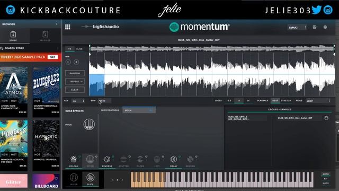Click the Clear button

(75, 90)
